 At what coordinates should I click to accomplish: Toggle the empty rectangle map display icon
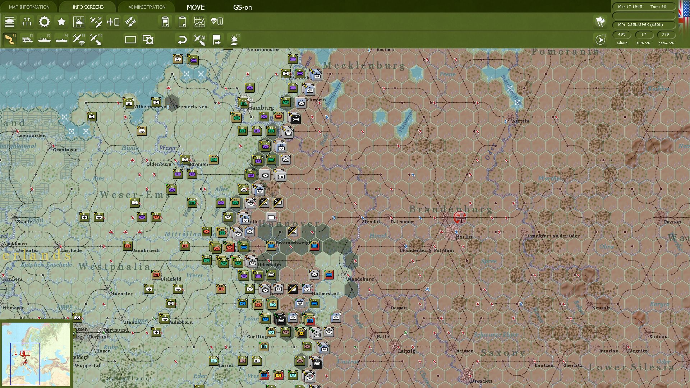[130, 40]
